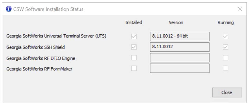Click the Georgia SoftWorks SSH Shield label

pos(36,47)
